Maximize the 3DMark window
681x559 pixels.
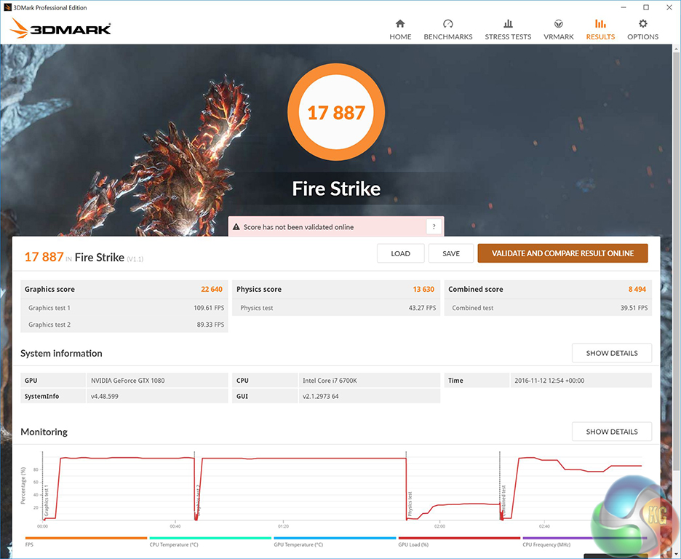point(646,7)
